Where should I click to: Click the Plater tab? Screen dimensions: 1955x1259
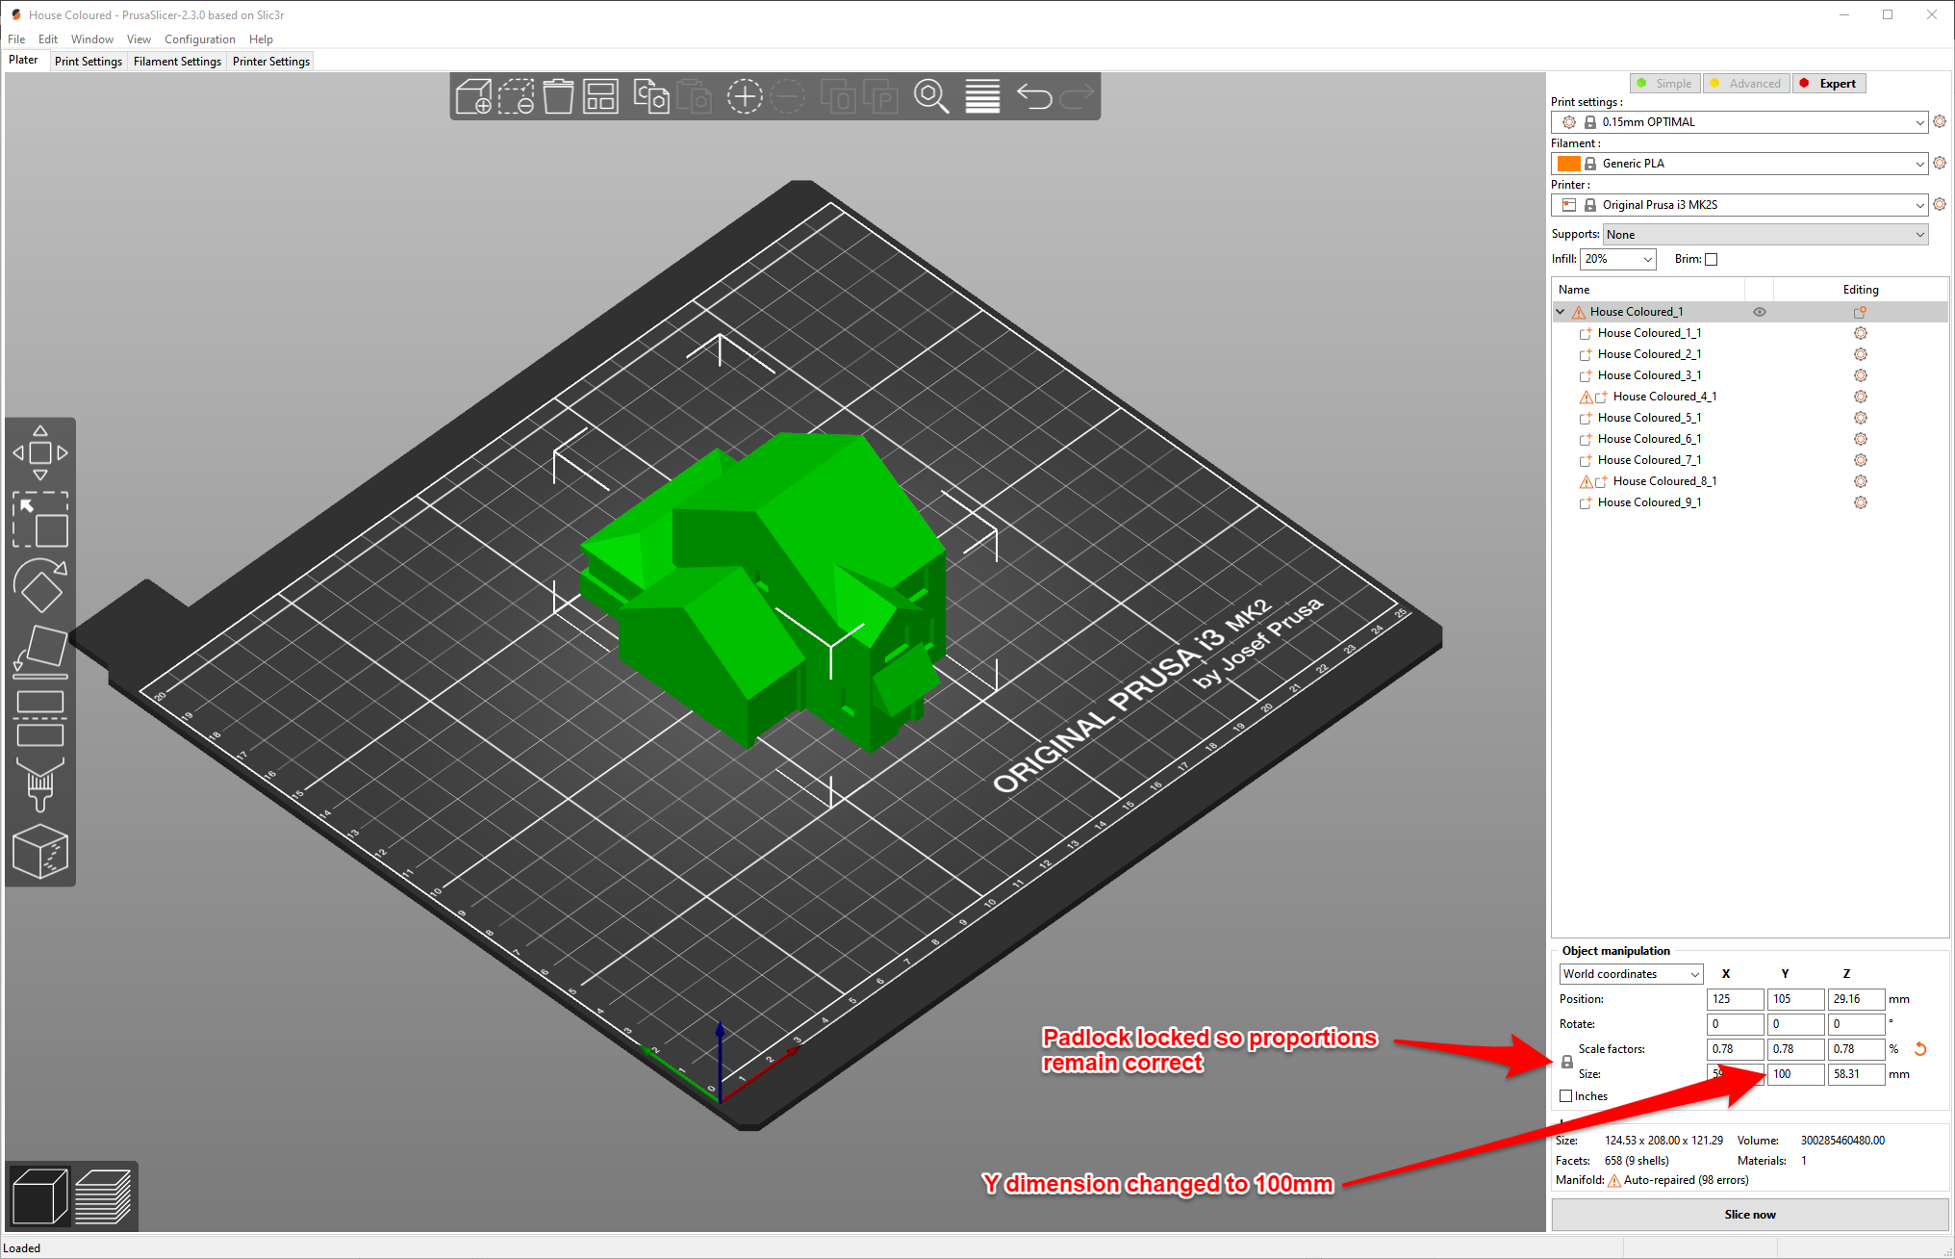(23, 62)
